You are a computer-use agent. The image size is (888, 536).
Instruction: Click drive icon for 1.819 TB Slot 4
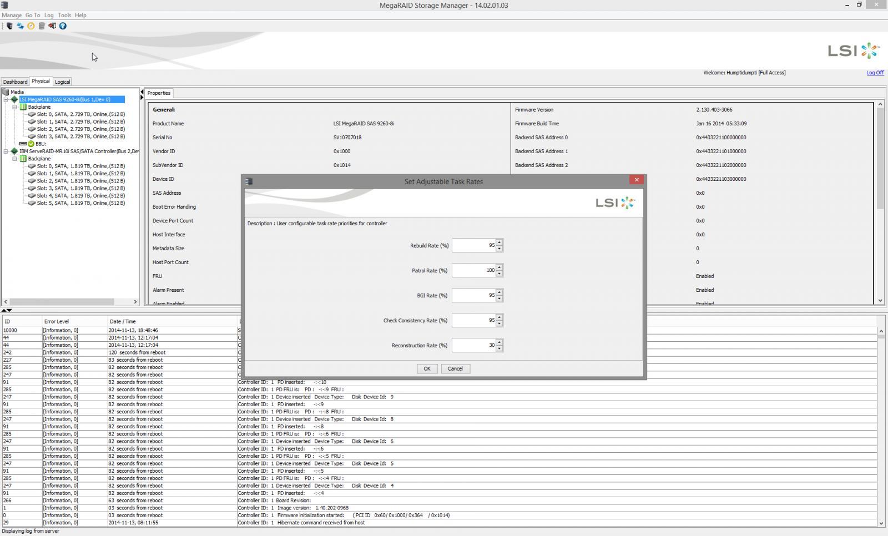coord(32,196)
